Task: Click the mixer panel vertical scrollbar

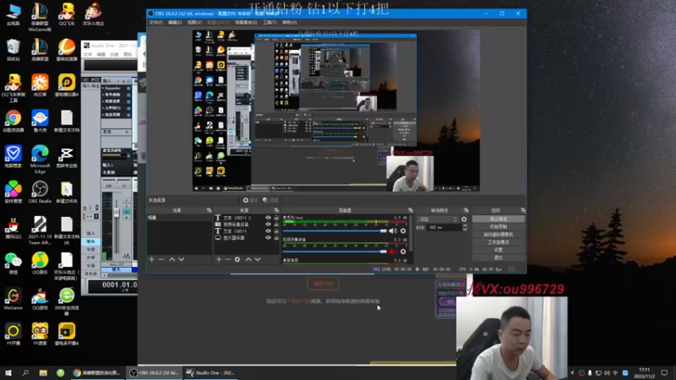Action: coord(411,233)
